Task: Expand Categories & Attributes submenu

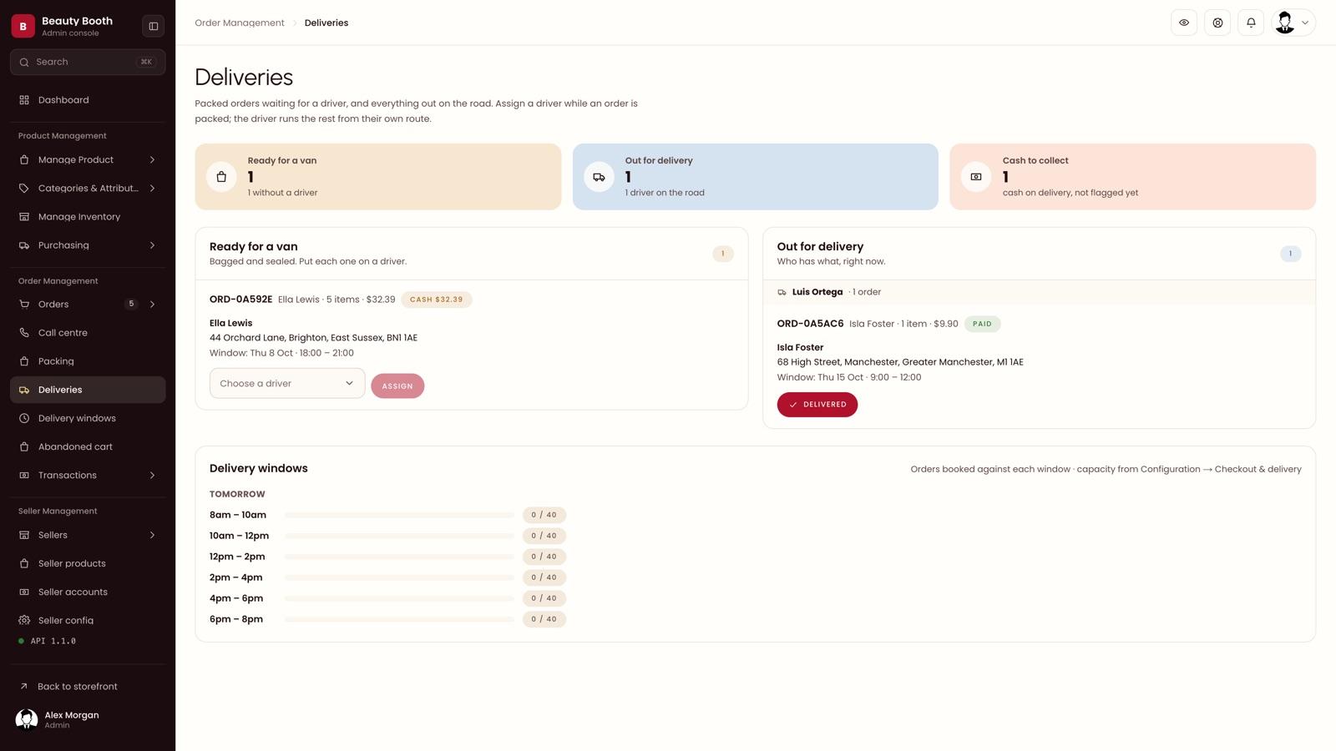Action: pyautogui.click(x=152, y=189)
